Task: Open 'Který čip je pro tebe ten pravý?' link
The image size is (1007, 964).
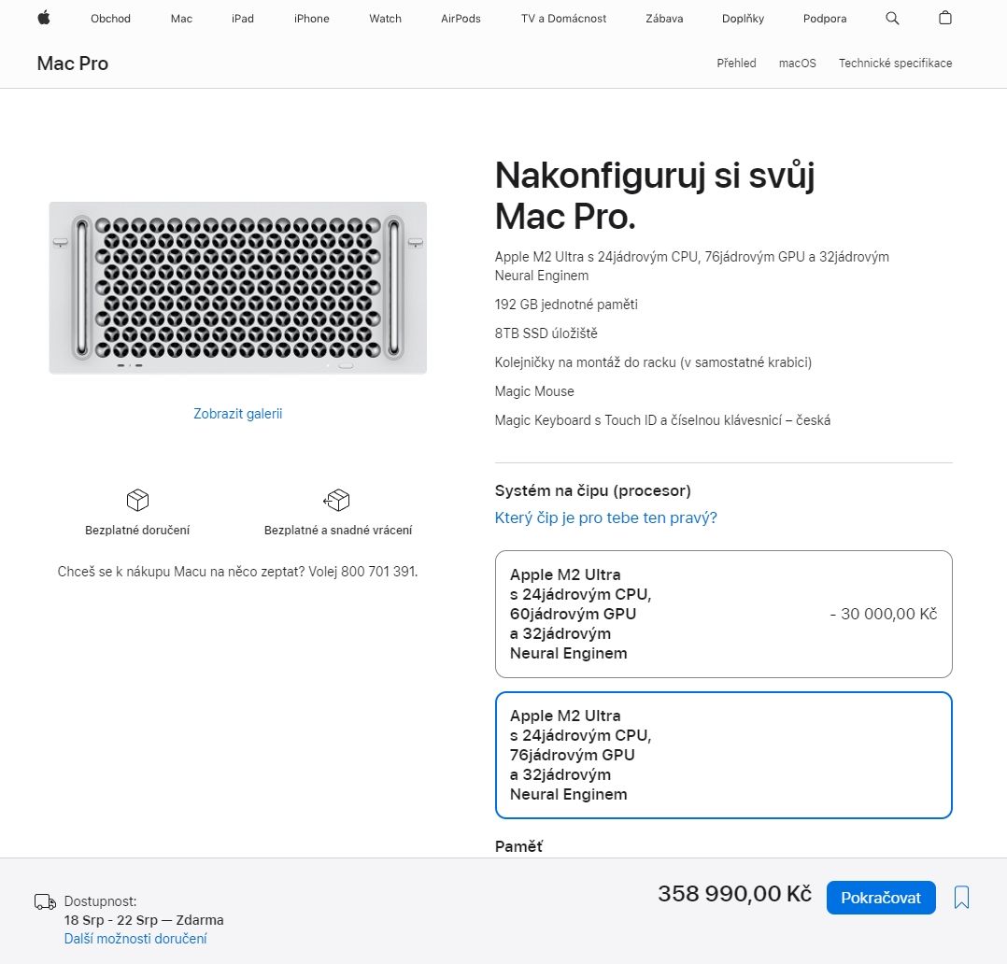Action: coord(605,517)
